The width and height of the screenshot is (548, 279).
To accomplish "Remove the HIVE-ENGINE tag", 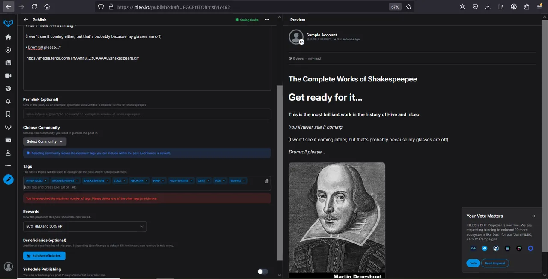I will (191, 181).
